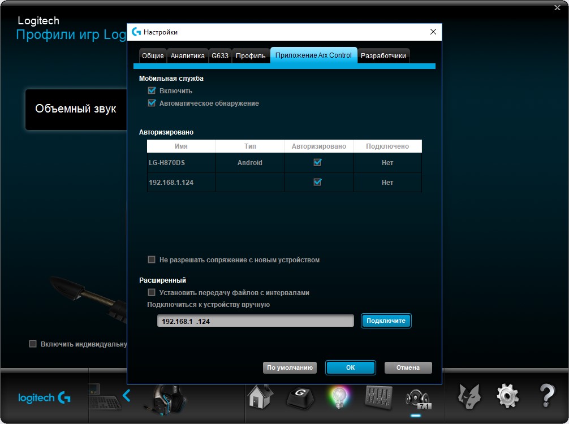Click the Авторизировано column header
This screenshot has height=424, width=569.
click(x=319, y=146)
